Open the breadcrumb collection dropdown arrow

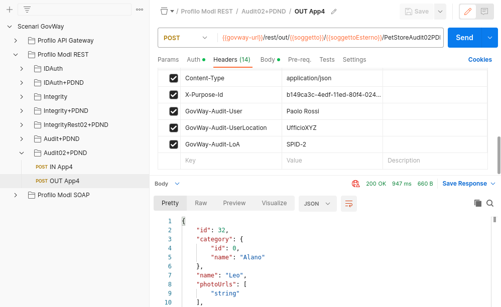point(172,12)
